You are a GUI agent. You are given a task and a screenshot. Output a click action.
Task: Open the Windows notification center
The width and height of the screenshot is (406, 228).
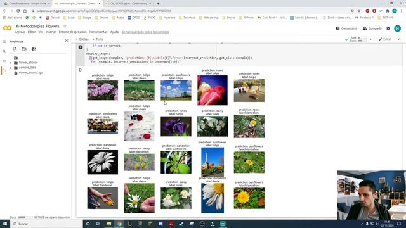[399, 224]
